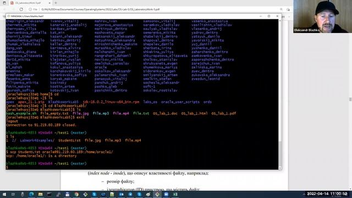Click 'OS_lab_1.pdf' in the terminal listing
Viewport: 352px width, 198px height.
pos(224,113)
